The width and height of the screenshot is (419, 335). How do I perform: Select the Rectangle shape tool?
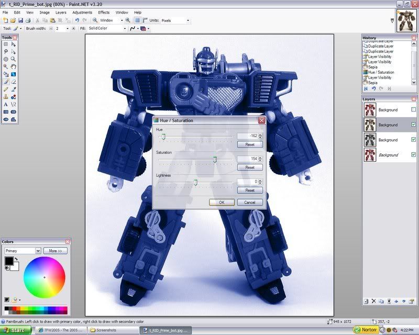click(x=6, y=112)
